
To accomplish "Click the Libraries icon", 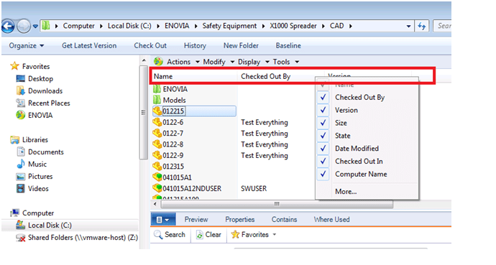I will tap(14, 139).
